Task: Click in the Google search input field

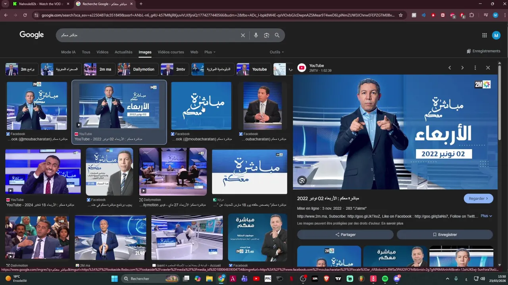Action: 149,35
